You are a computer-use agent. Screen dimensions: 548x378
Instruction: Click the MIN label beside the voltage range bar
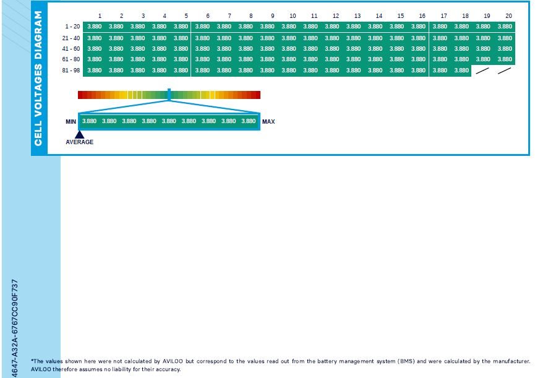tap(71, 122)
